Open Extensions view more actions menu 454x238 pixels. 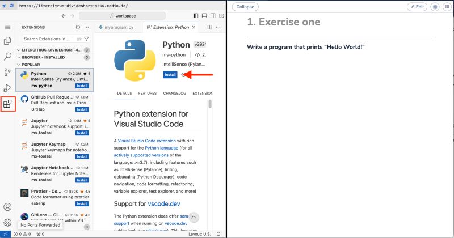coord(87,27)
